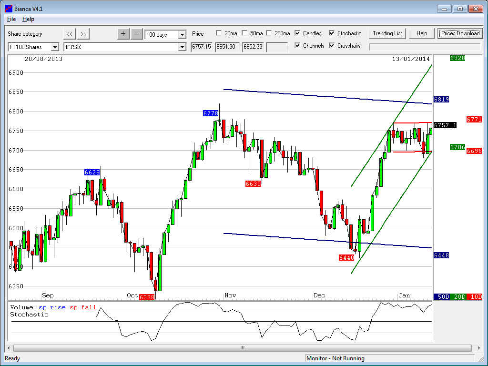
Task: Click the horizontal scrollbar thumb
Action: pyautogui.click(x=242, y=348)
